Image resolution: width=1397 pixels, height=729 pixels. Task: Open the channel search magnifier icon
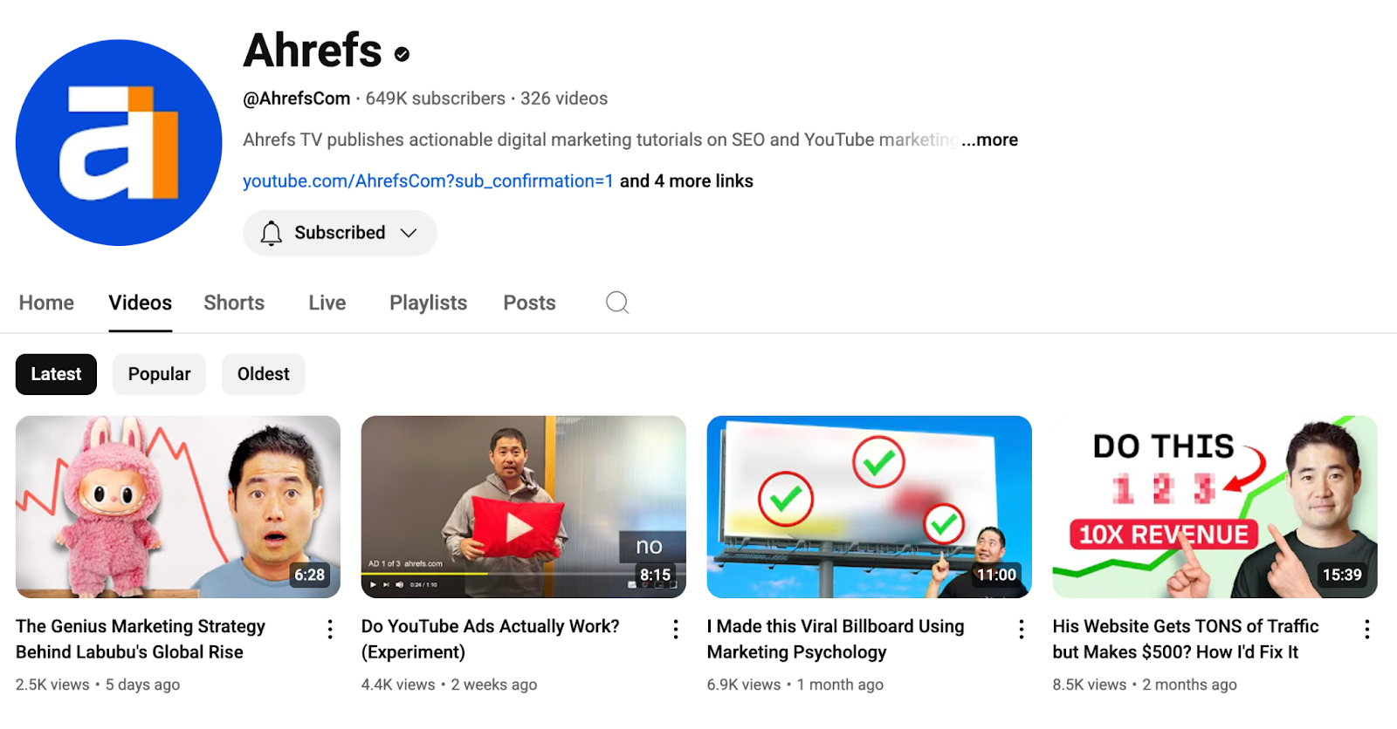pyautogui.click(x=617, y=303)
